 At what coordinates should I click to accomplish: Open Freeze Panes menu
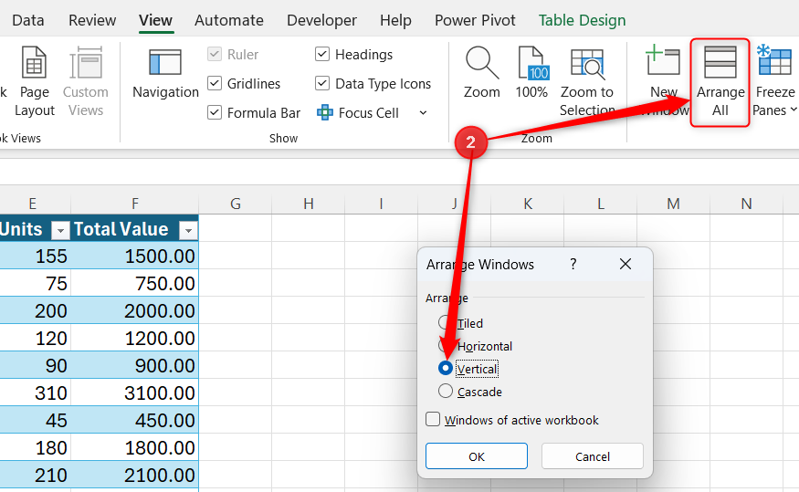774,81
